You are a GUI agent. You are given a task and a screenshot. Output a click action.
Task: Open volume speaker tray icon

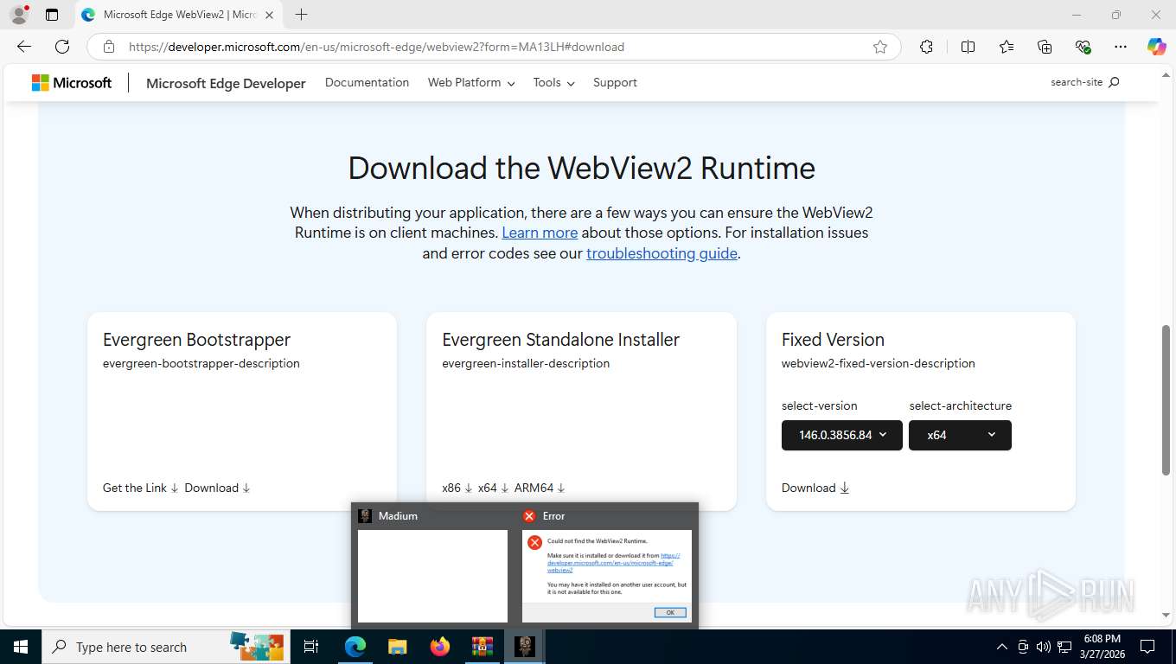1043,647
